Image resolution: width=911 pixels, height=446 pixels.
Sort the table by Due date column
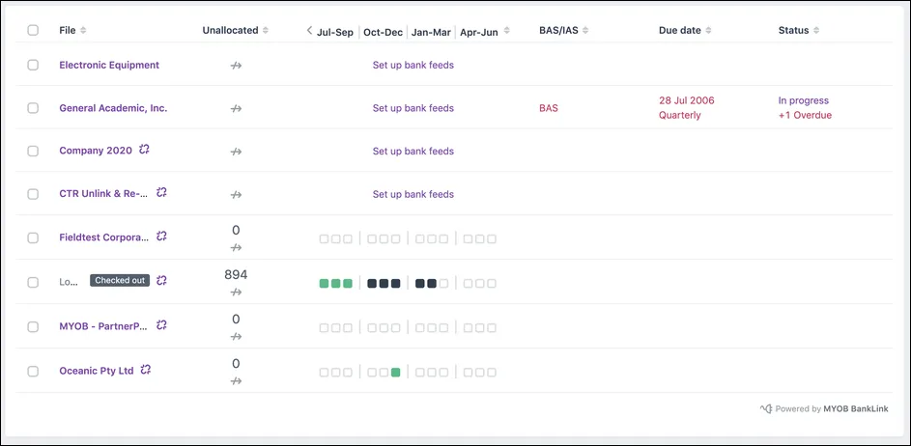pos(708,30)
